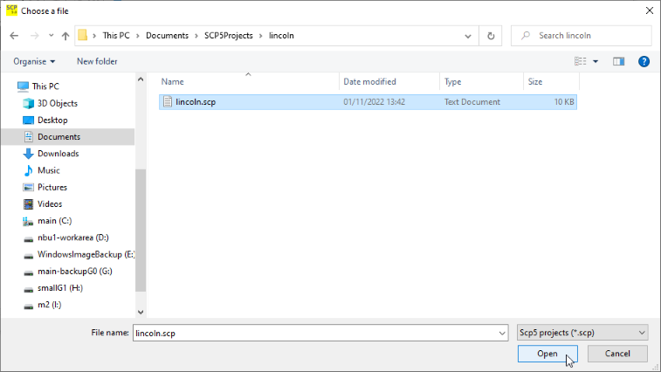Screen dimensions: 661x372
Task: Click the Cancel button
Action: (617, 354)
